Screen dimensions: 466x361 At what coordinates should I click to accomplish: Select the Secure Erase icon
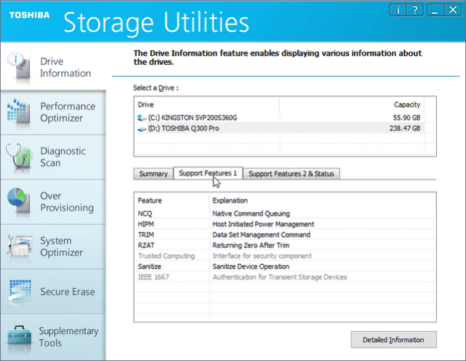point(19,291)
